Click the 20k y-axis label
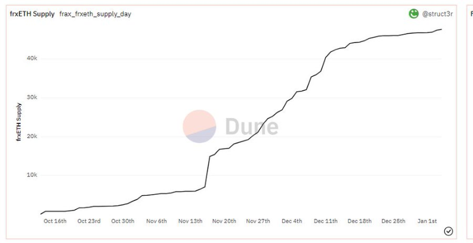Image resolution: width=473 pixels, height=243 pixels. (x=31, y=136)
